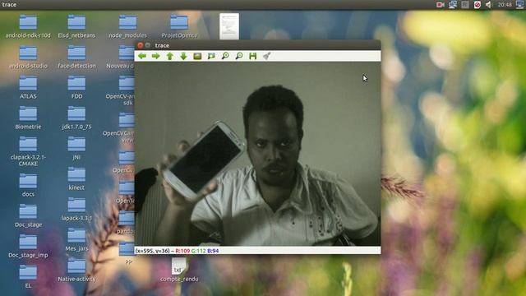Open the session menu at panel end
This screenshot has height=296, width=526.
tap(520, 4)
